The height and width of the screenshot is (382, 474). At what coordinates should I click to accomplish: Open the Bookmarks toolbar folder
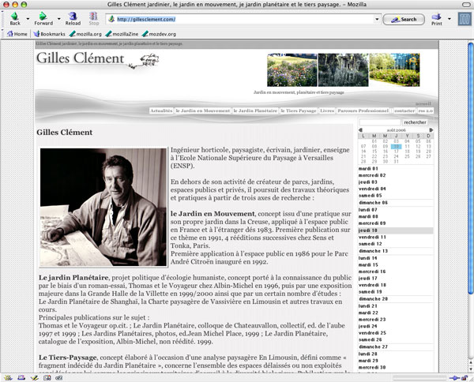click(49, 35)
